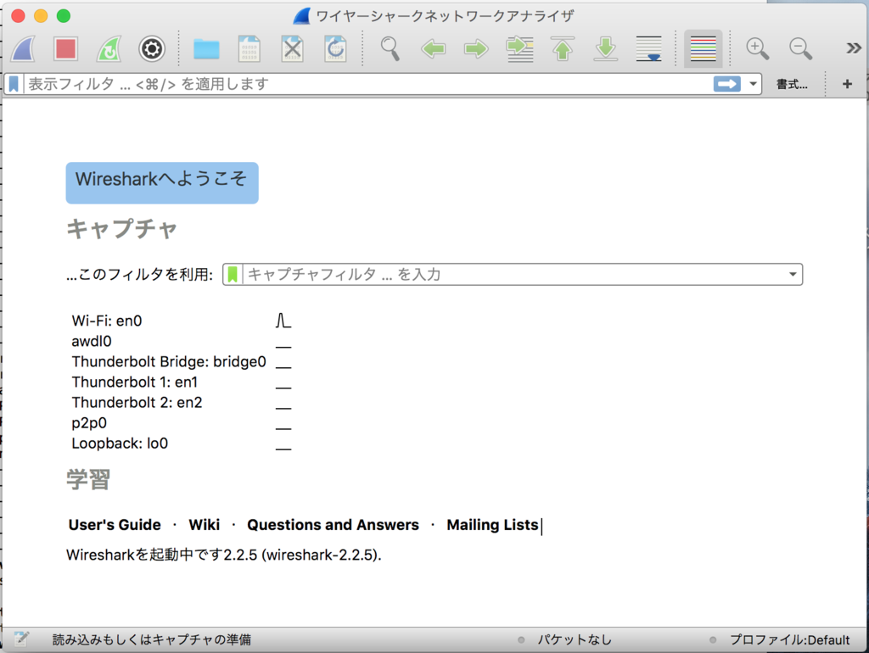
Task: Select Loopback: lo0 interface
Action: (x=119, y=444)
